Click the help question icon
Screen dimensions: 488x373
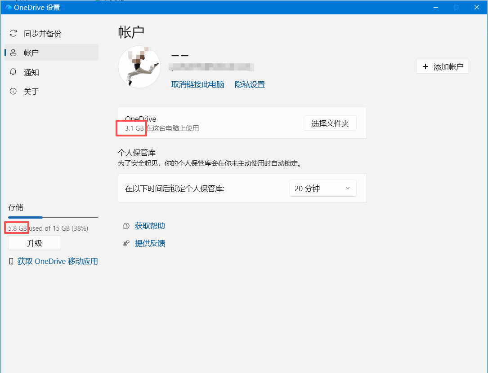pyautogui.click(x=126, y=226)
